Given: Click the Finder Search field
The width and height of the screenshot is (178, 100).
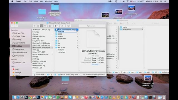Looking at the screenshot, I should click(x=92, y=26).
